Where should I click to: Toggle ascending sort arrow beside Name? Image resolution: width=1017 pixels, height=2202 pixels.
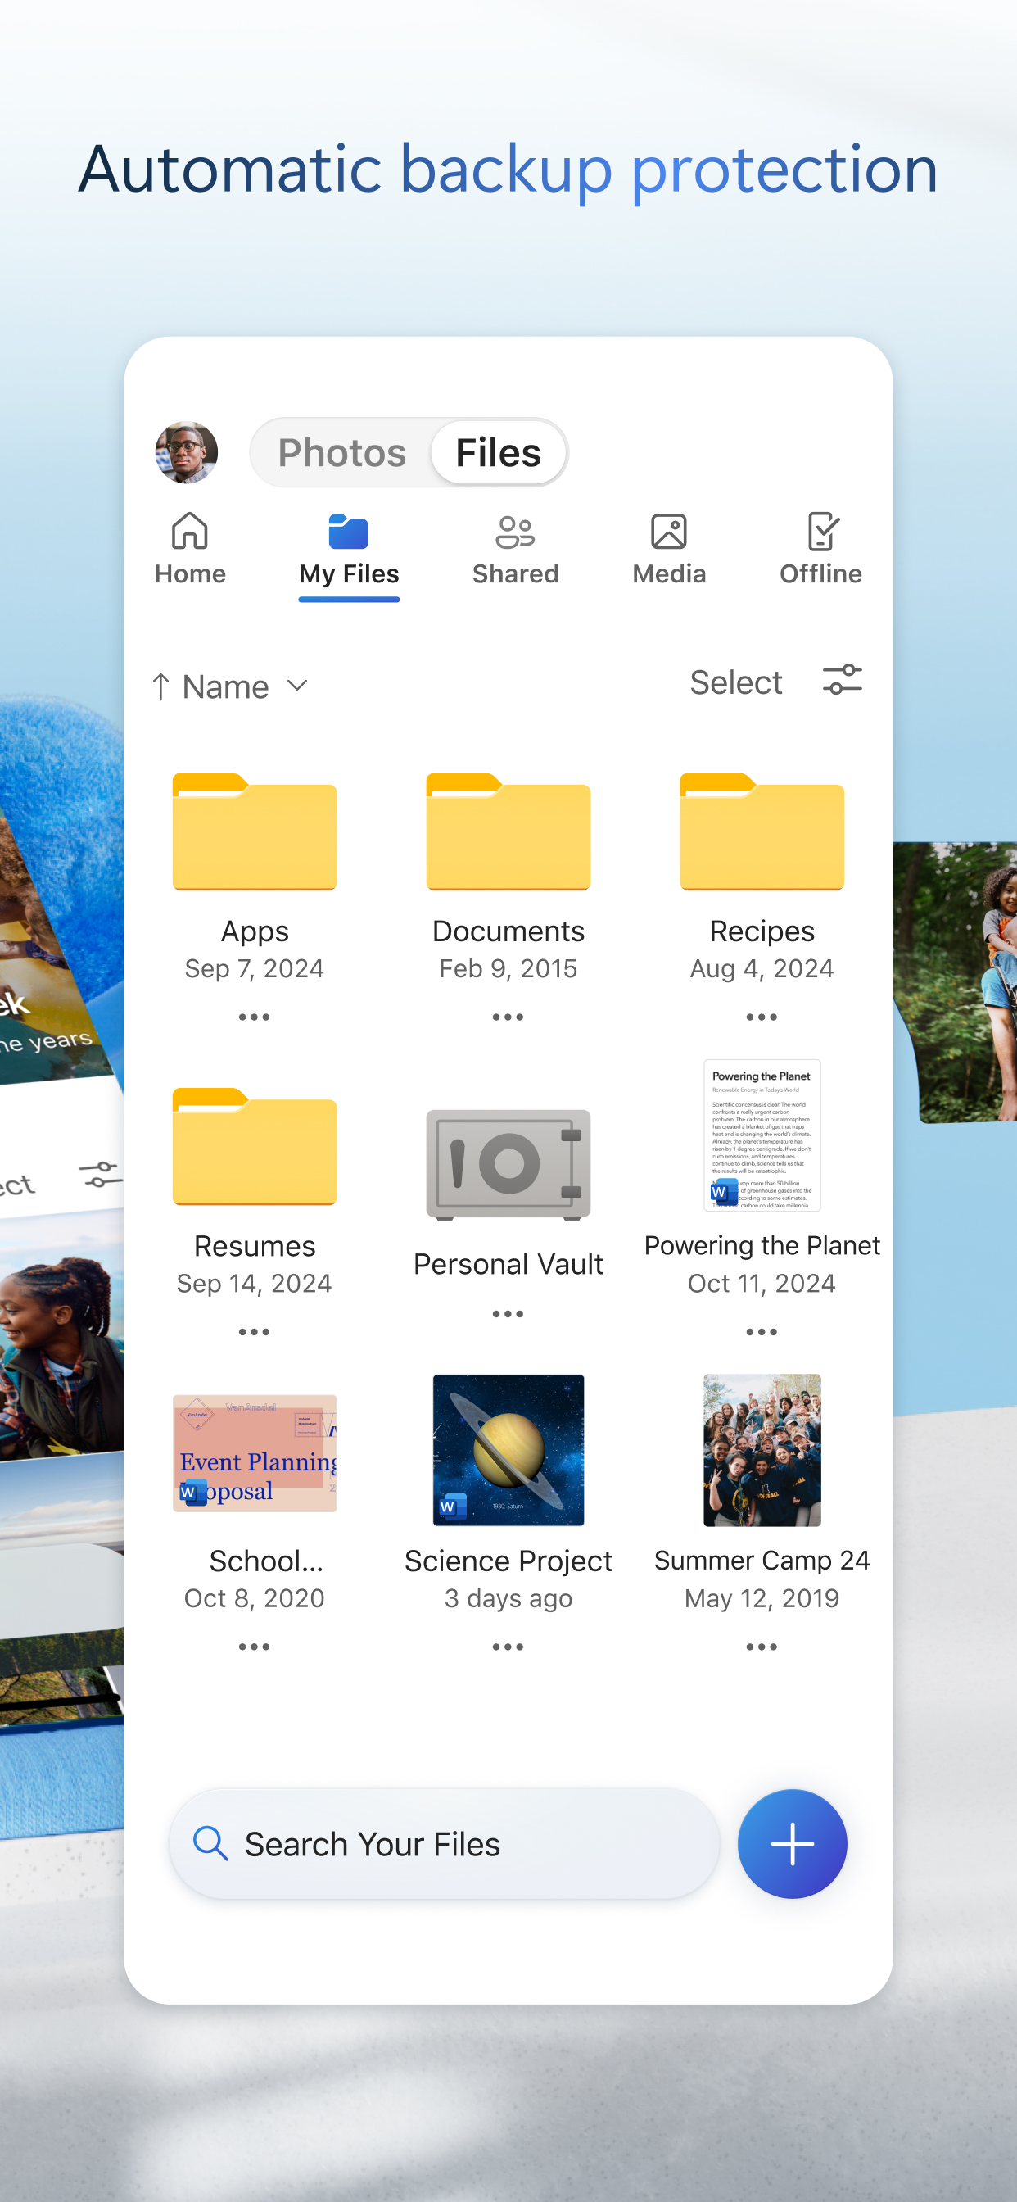[160, 686]
